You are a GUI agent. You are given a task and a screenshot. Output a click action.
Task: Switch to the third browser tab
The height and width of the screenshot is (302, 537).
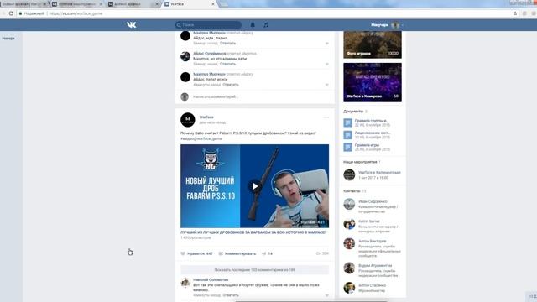(x=133, y=4)
